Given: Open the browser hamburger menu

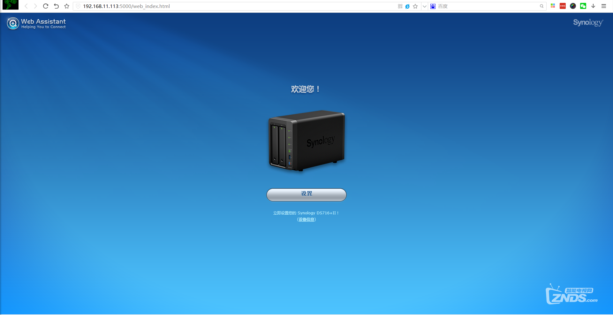Looking at the screenshot, I should pyautogui.click(x=604, y=6).
